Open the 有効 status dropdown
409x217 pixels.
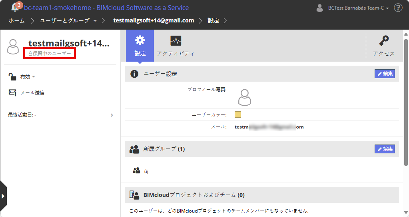click(x=28, y=76)
